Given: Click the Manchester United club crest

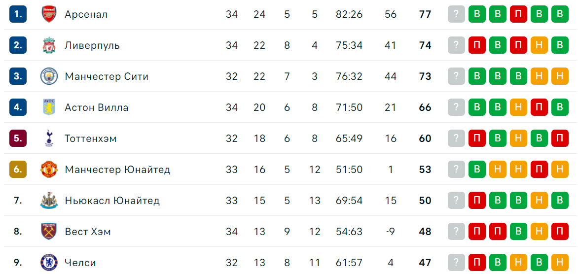Looking at the screenshot, I should [49, 170].
